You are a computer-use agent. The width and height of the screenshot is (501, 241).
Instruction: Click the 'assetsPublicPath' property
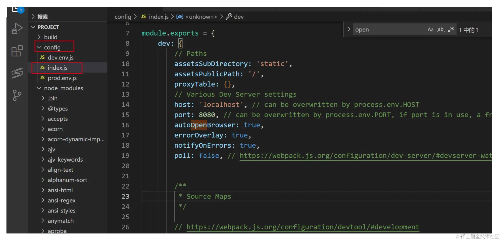click(207, 74)
